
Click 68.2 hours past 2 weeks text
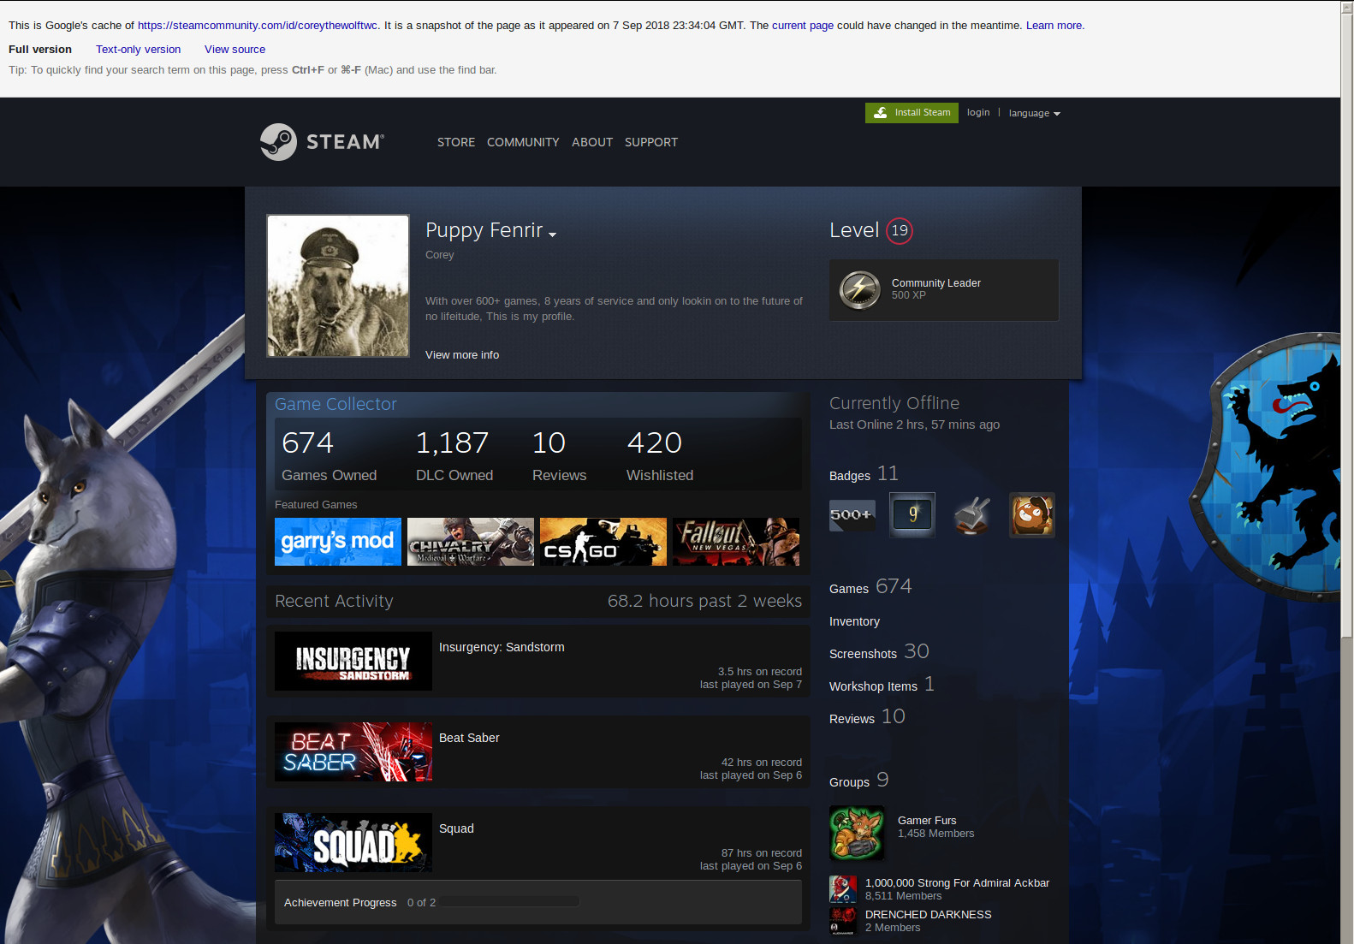[x=704, y=601]
